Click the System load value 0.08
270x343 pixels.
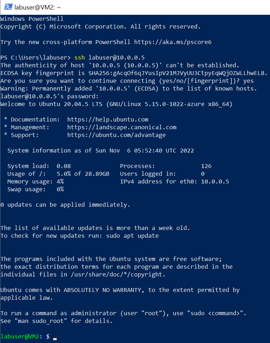tap(63, 166)
